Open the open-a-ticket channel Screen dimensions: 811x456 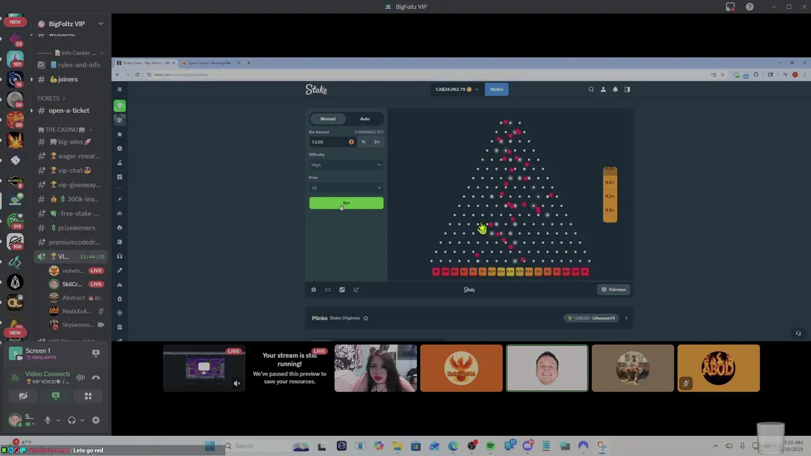(69, 110)
